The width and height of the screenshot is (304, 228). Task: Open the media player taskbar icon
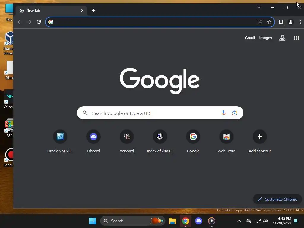[211, 221]
